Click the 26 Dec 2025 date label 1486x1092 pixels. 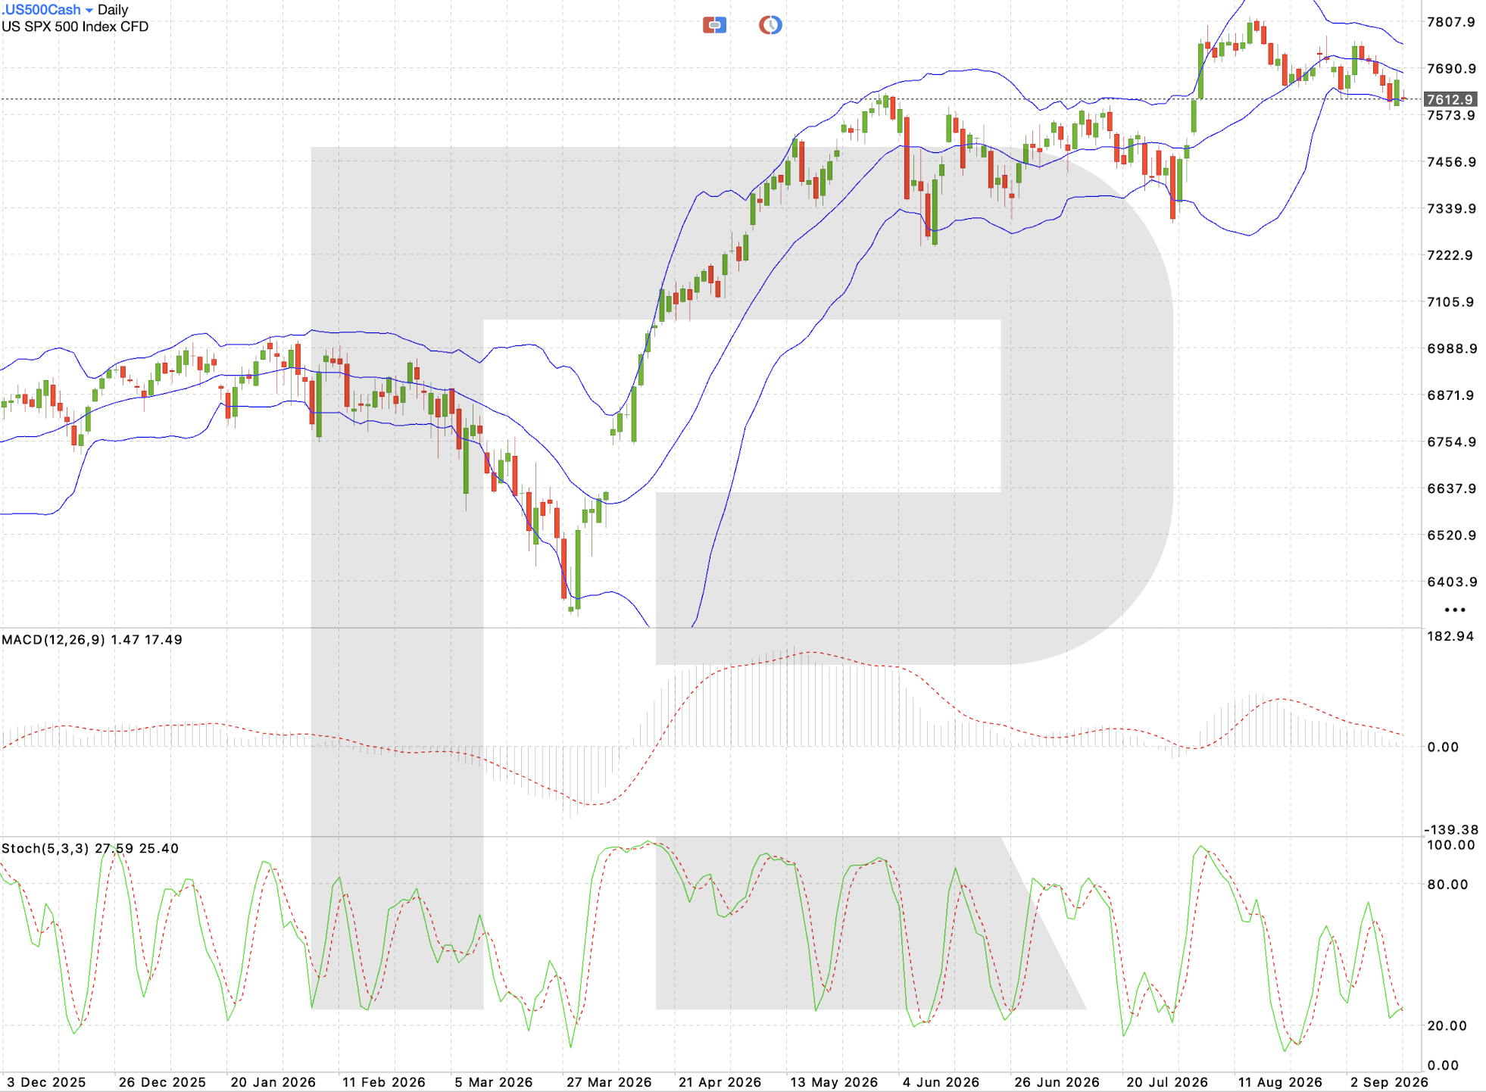click(162, 1083)
